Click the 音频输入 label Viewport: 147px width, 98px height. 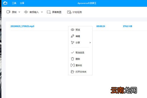34,12
